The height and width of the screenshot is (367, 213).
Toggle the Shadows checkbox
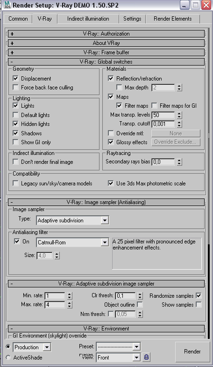point(16,133)
